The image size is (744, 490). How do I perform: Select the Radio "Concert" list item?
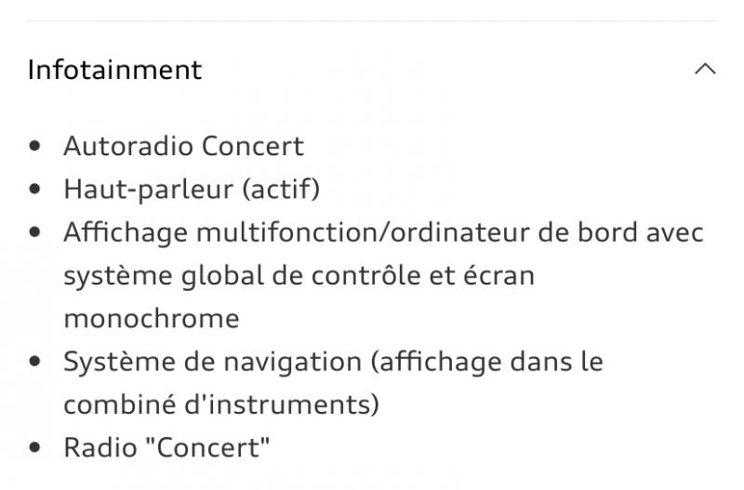[166, 447]
